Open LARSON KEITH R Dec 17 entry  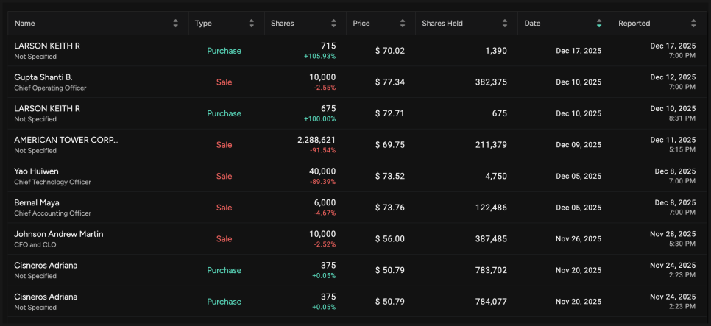click(47, 46)
